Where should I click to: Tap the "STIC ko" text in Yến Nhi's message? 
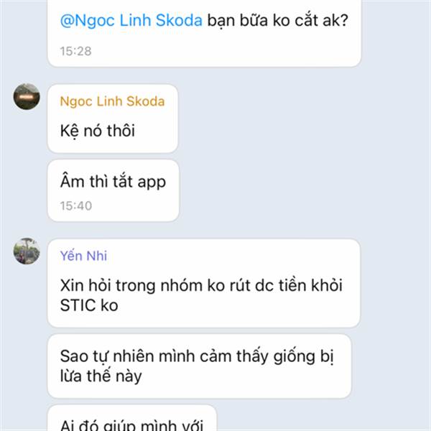(x=89, y=305)
